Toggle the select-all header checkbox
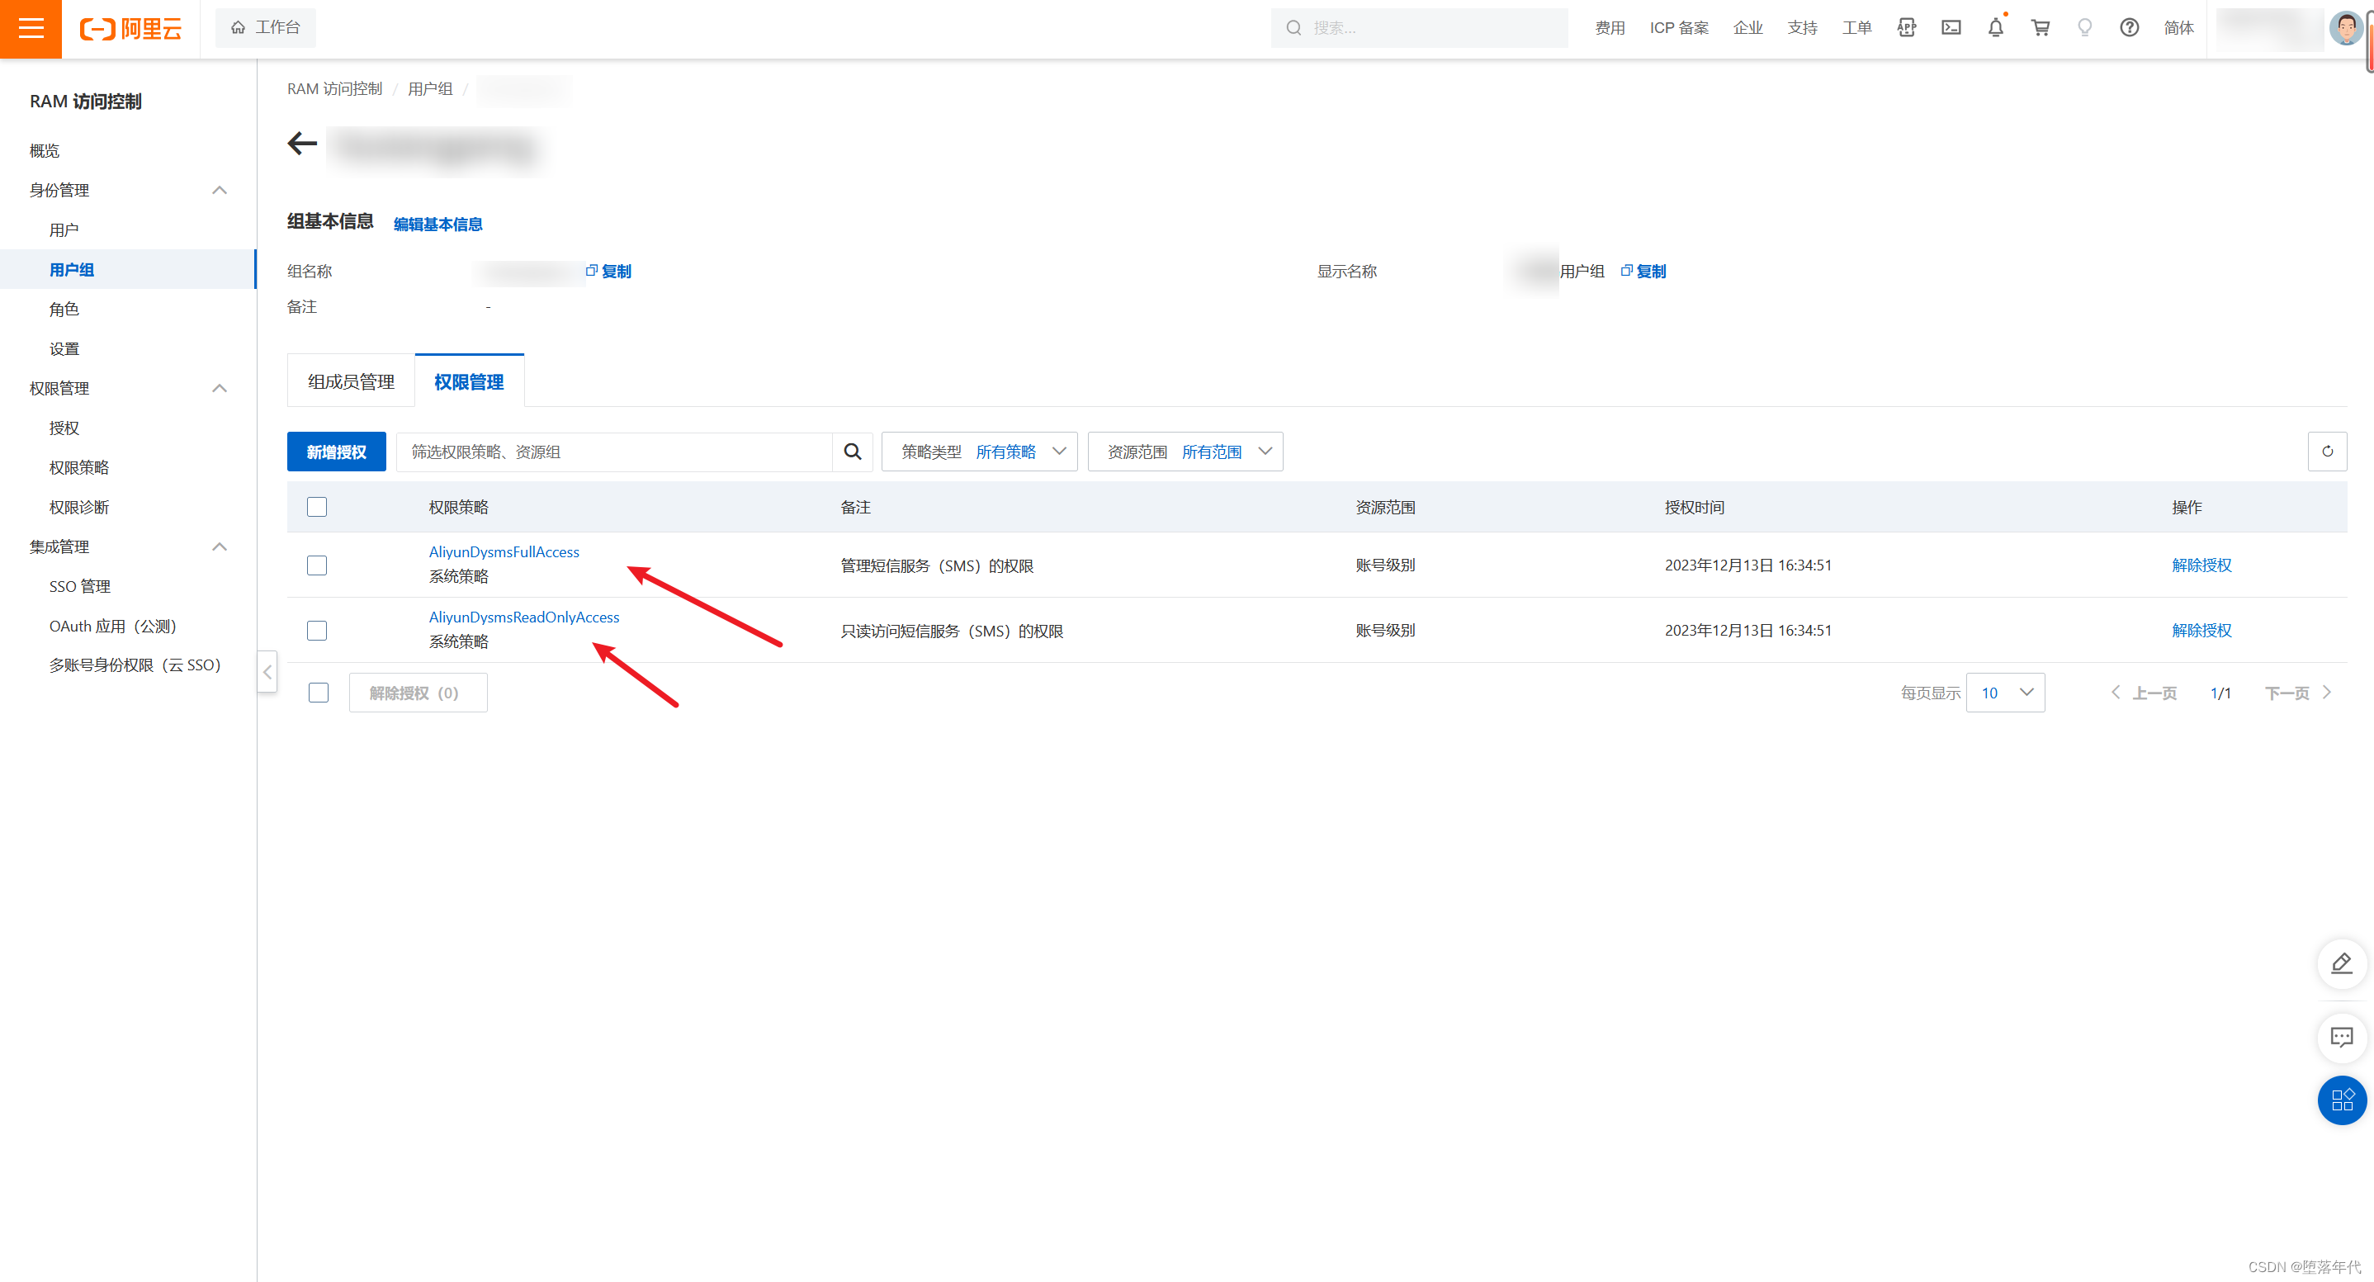2374x1282 pixels. coord(317,507)
